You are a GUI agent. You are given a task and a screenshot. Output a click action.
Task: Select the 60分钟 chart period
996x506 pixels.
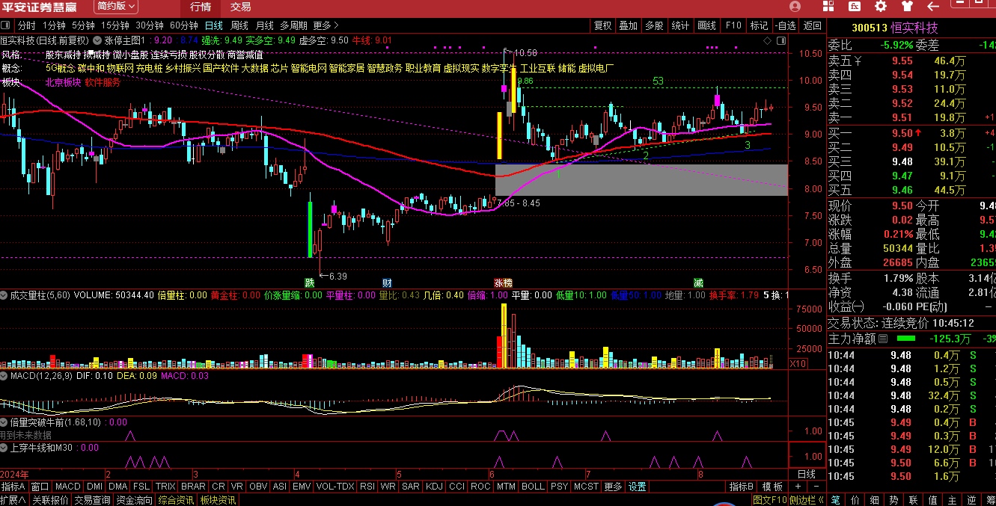coord(184,25)
